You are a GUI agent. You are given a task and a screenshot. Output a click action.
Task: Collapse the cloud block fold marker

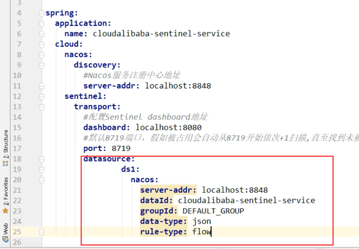(x=42, y=45)
